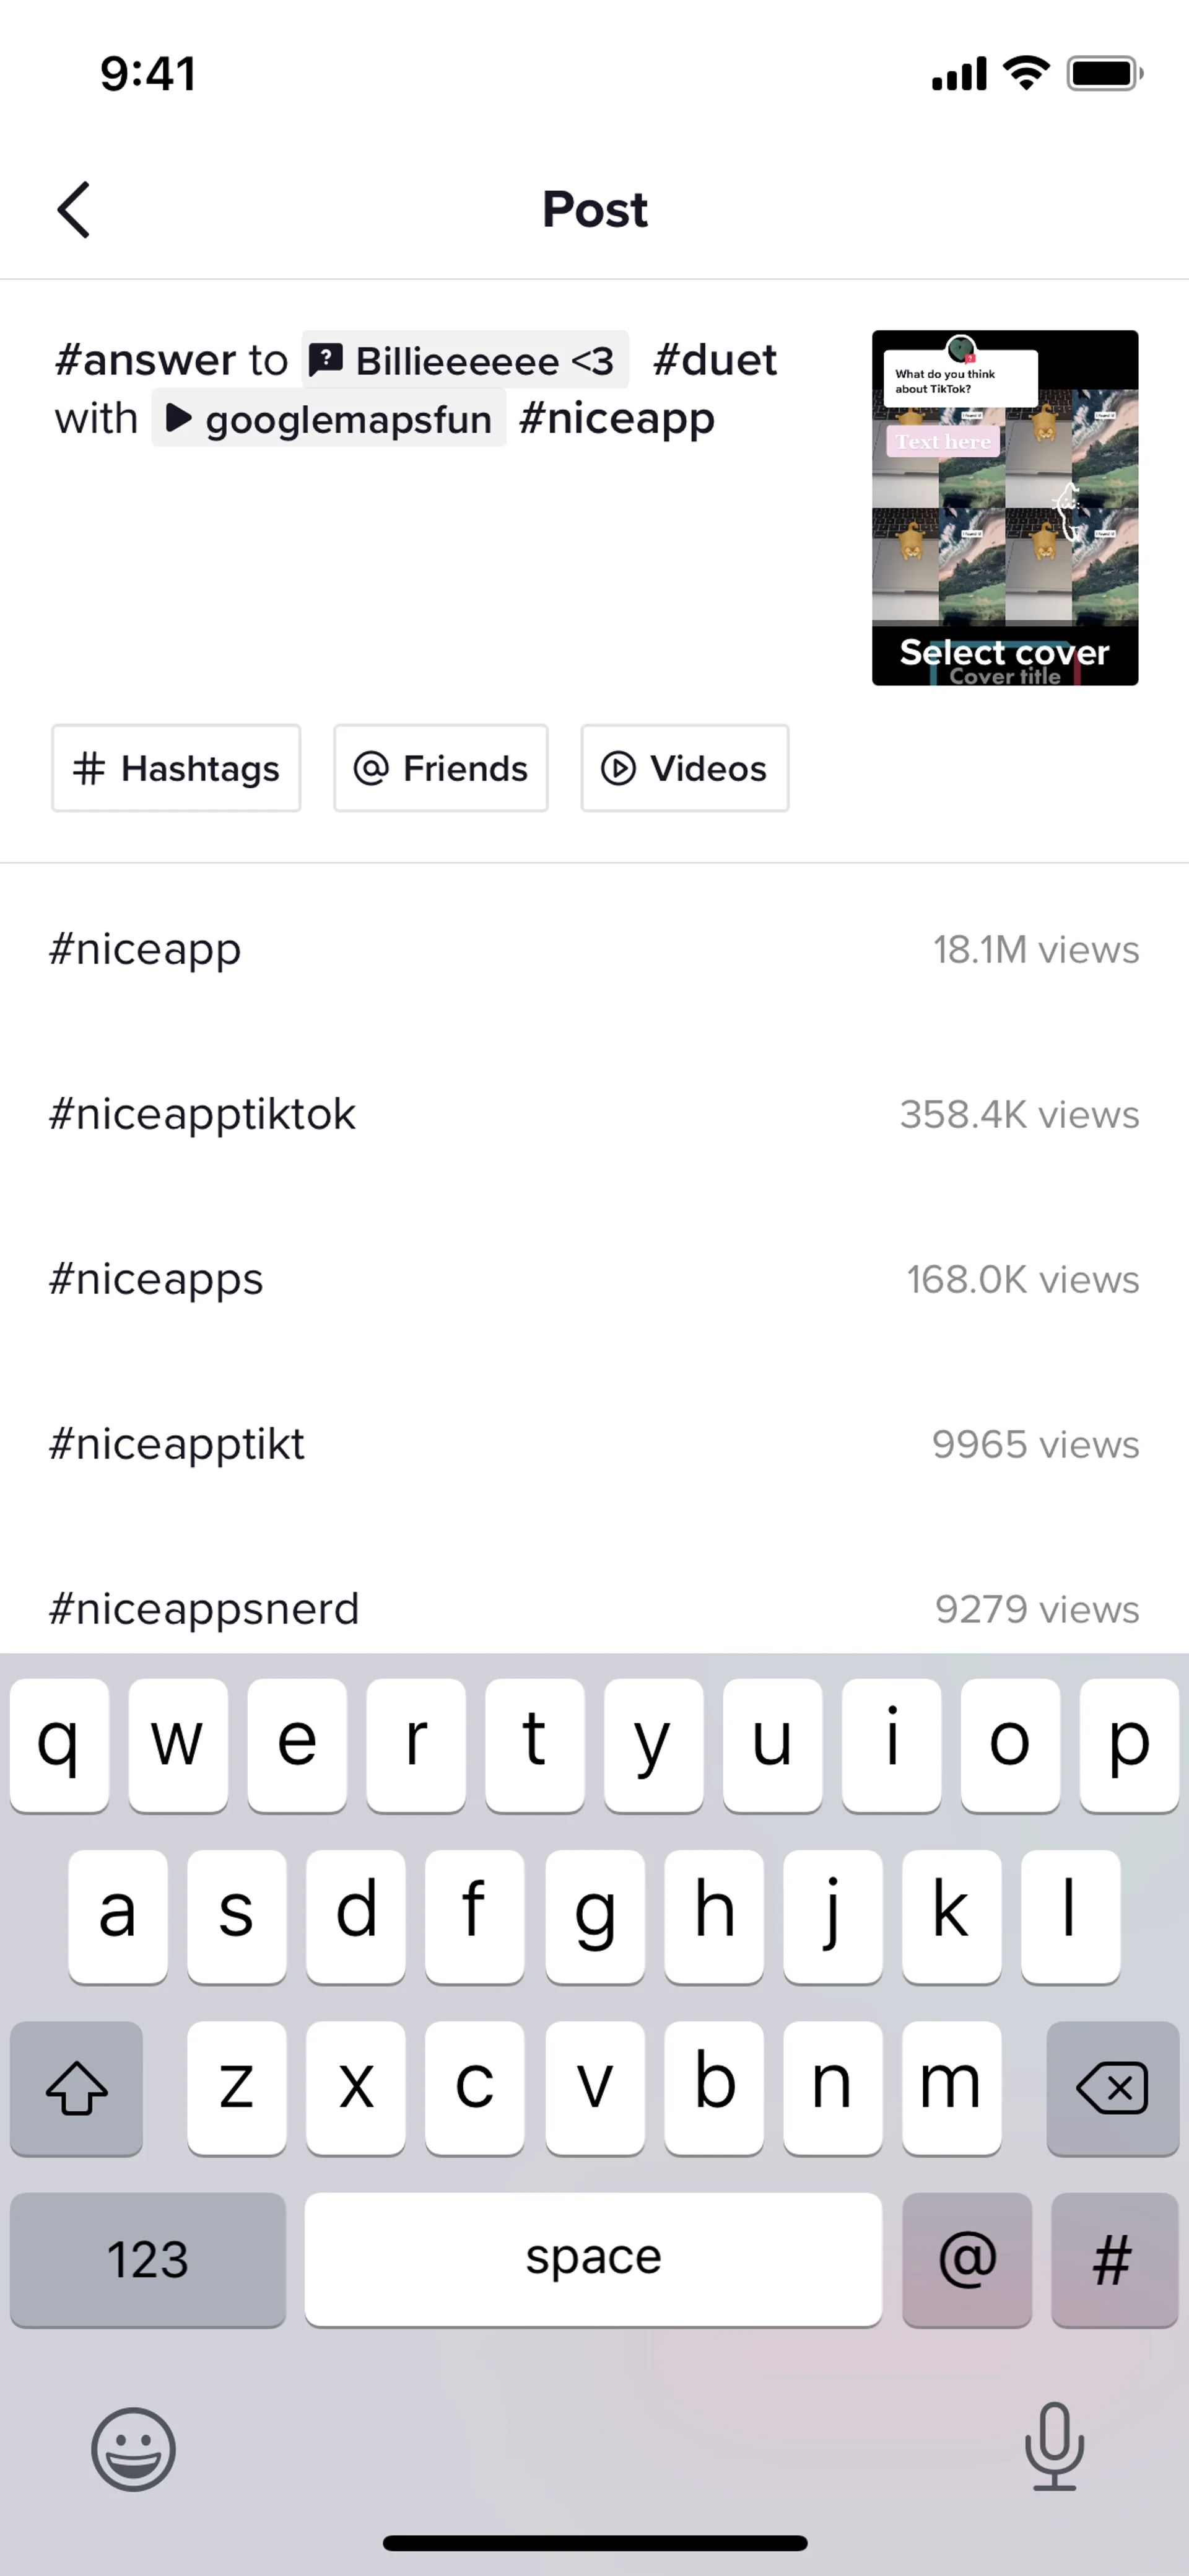Tap the googlemapsfun duet video tag

click(329, 418)
